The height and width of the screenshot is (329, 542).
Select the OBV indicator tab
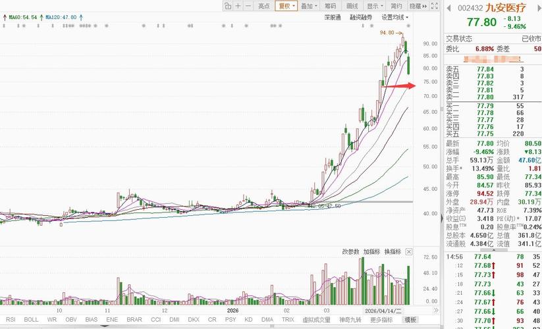(x=71, y=320)
